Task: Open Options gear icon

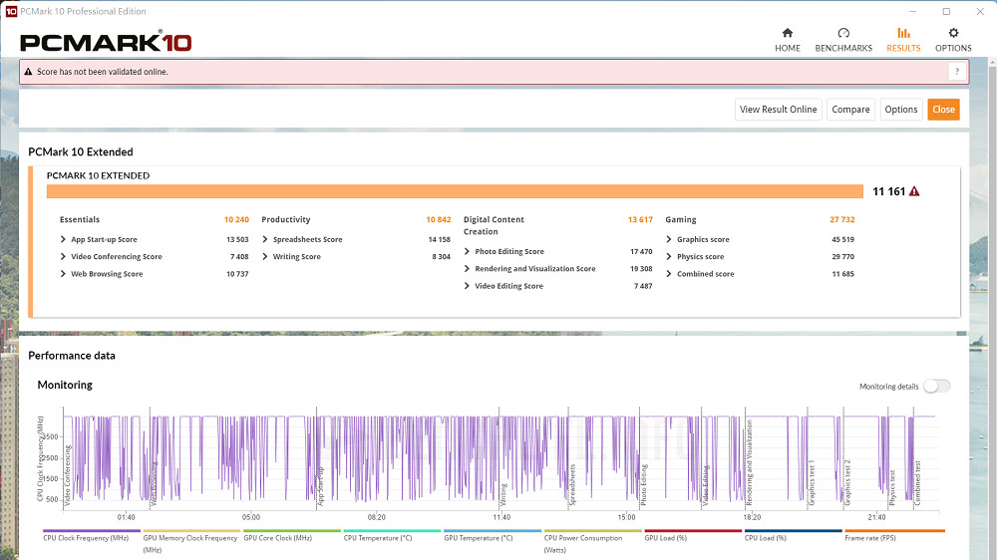Action: (x=953, y=34)
